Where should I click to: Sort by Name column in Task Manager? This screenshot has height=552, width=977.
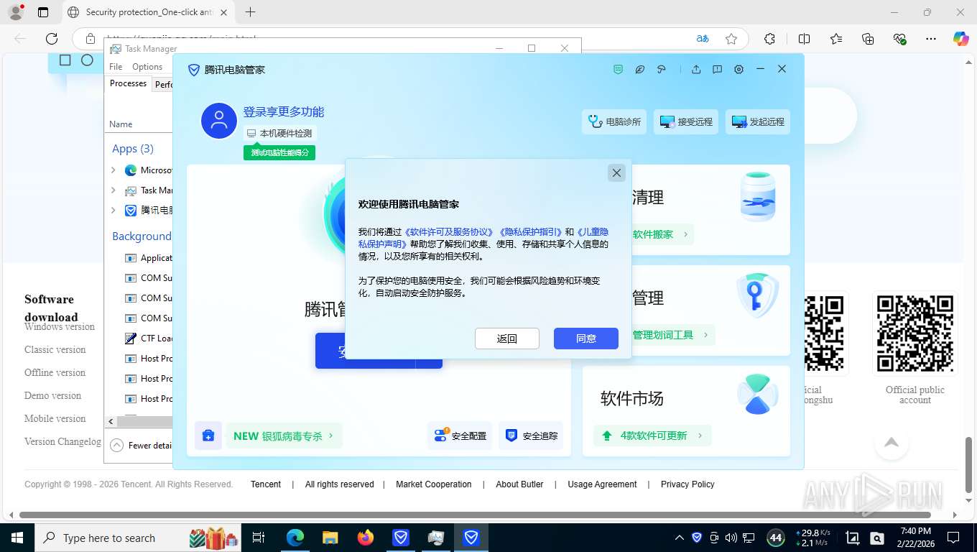[121, 124]
